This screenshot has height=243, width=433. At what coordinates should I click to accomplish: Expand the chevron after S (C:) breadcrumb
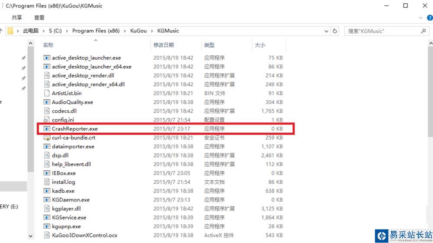[67, 31]
